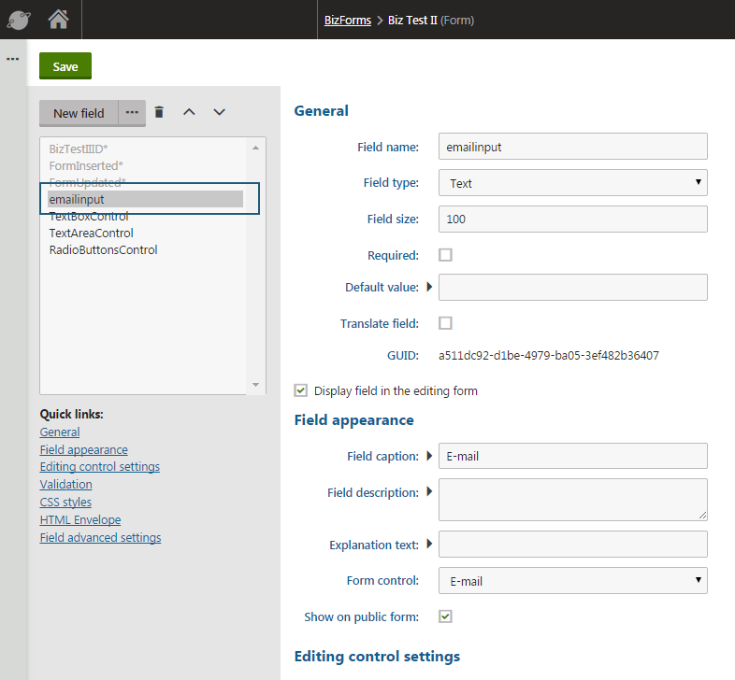Click macro arrow beside Default value
The width and height of the screenshot is (735, 680).
429,287
